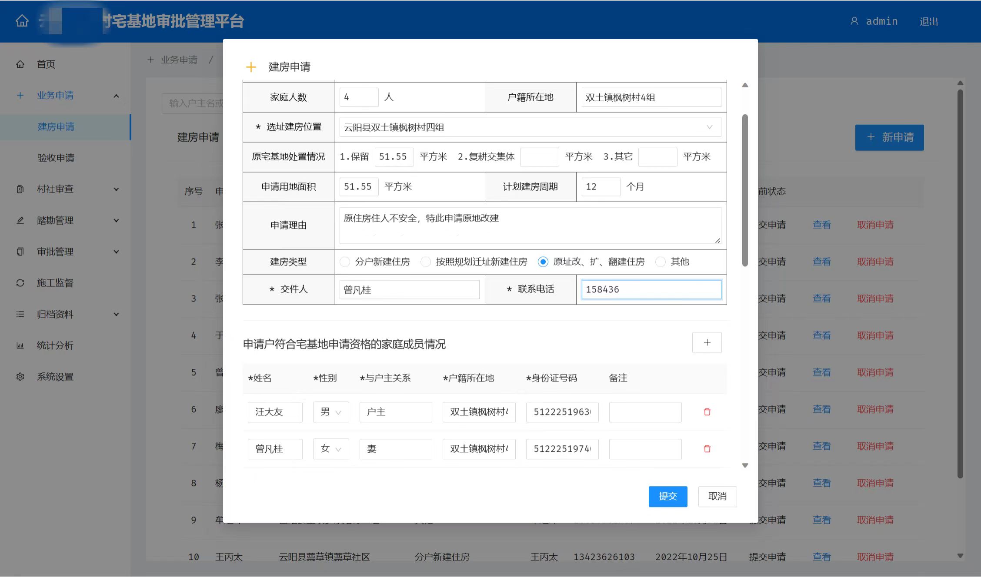The width and height of the screenshot is (981, 577).
Task: Select 分户新建住房 radio option
Action: point(345,262)
